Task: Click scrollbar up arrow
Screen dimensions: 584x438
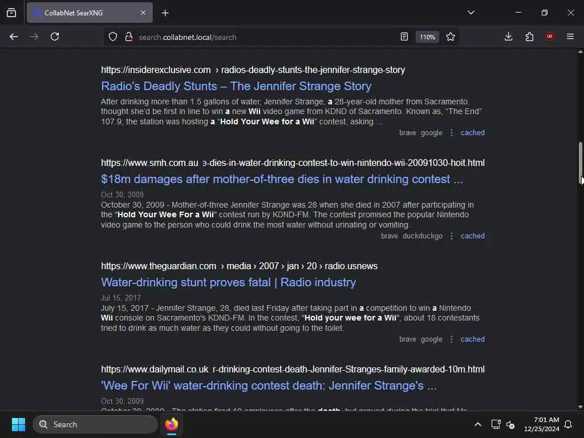Action: 580,52
